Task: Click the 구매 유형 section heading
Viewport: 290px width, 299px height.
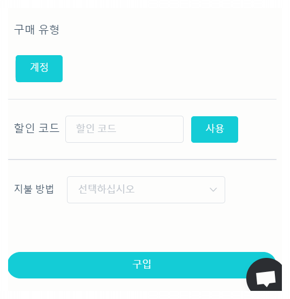Action: (x=37, y=30)
